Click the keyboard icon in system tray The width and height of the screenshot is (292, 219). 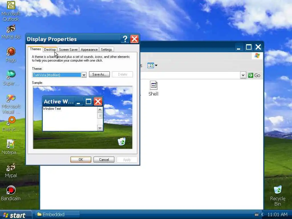click(257, 214)
